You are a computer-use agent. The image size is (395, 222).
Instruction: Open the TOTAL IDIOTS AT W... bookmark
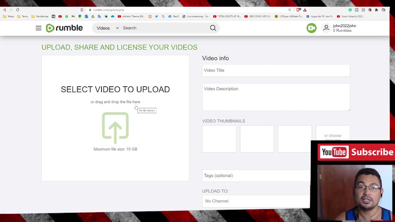tap(227, 16)
